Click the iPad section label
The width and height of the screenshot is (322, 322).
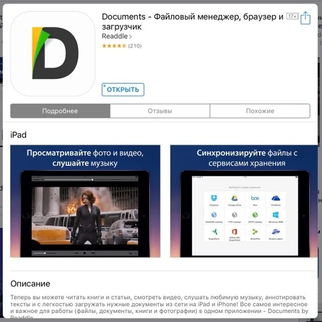(19, 135)
